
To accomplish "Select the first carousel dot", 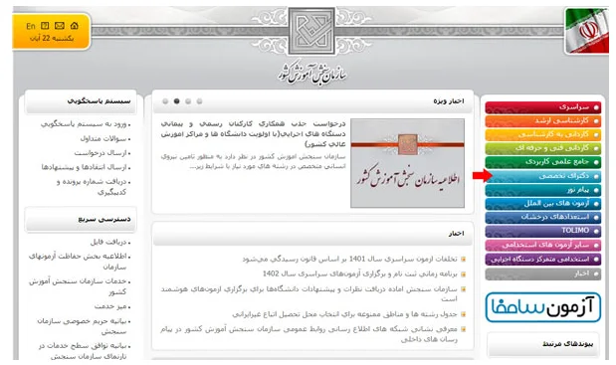I will click(165, 101).
